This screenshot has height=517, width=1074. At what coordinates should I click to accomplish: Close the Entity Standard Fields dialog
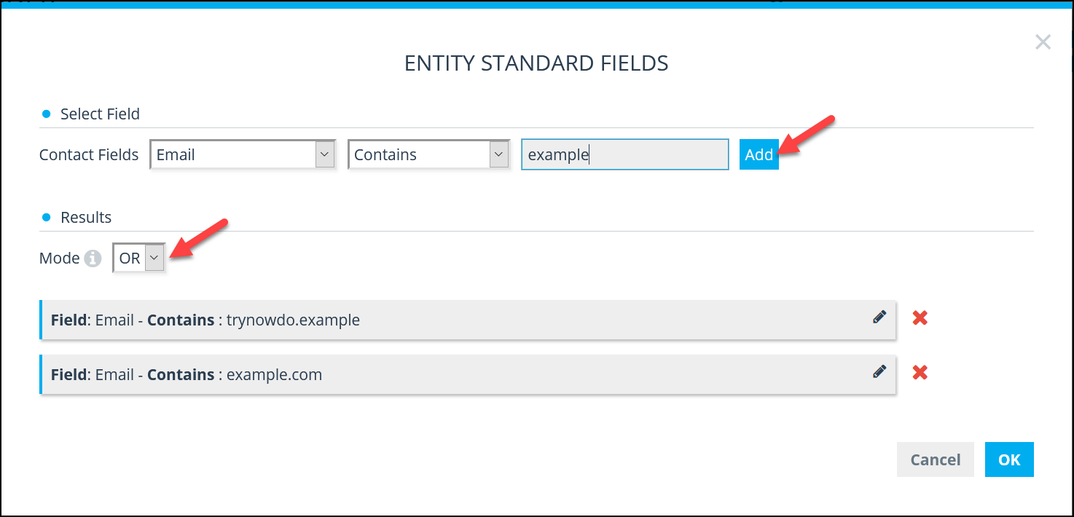[1043, 42]
